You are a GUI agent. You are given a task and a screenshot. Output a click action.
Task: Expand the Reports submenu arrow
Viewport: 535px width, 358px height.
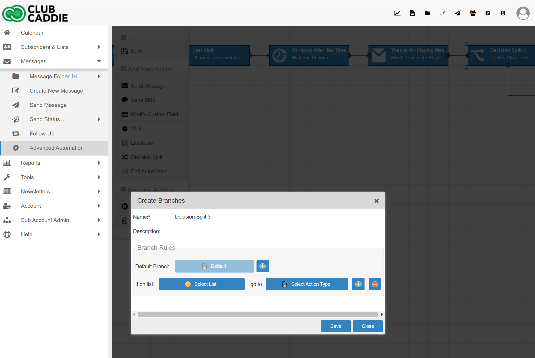pyautogui.click(x=99, y=163)
